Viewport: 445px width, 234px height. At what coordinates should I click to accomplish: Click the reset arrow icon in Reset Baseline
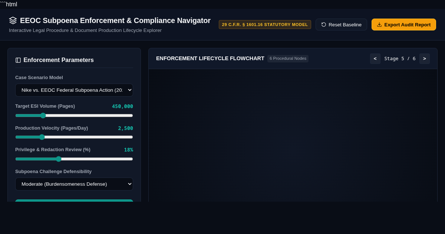[x=324, y=25]
